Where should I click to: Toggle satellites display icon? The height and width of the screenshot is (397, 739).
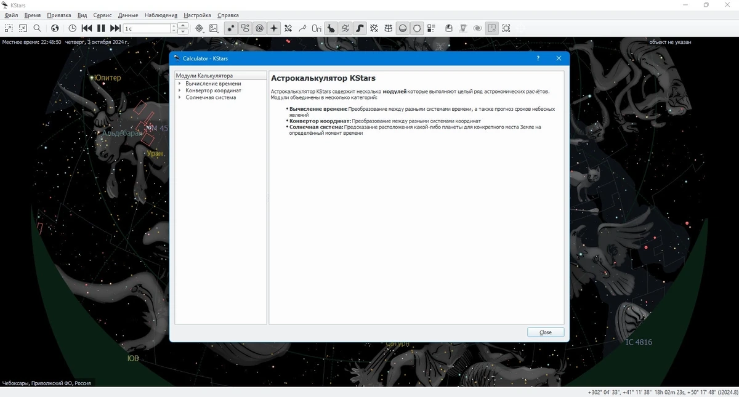point(288,28)
